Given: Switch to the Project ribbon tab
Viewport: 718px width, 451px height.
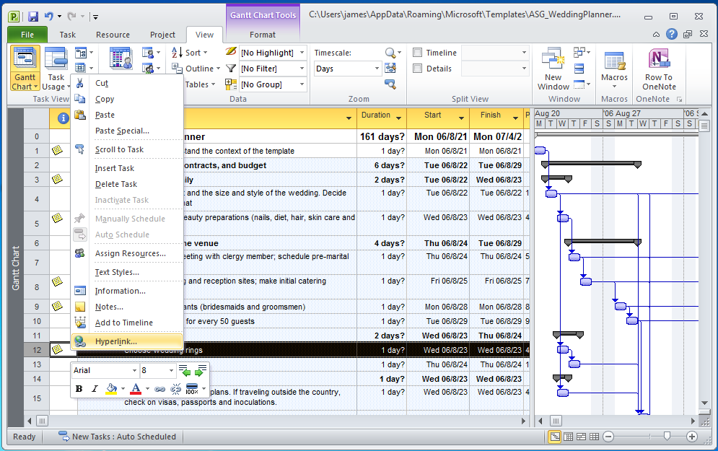Looking at the screenshot, I should pyautogui.click(x=162, y=34).
